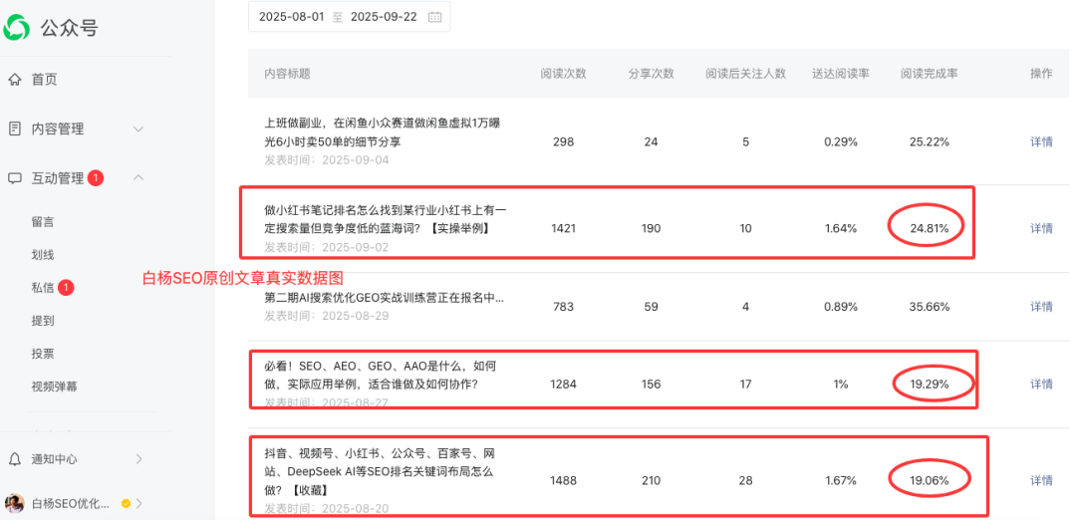Screen dimensions: 1076x520
Task: Open the 首页 home icon
Action: click(x=14, y=80)
